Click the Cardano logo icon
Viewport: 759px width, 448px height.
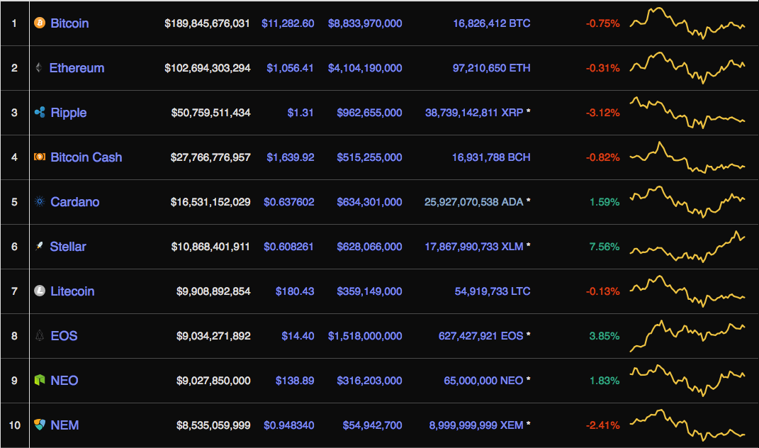40,202
